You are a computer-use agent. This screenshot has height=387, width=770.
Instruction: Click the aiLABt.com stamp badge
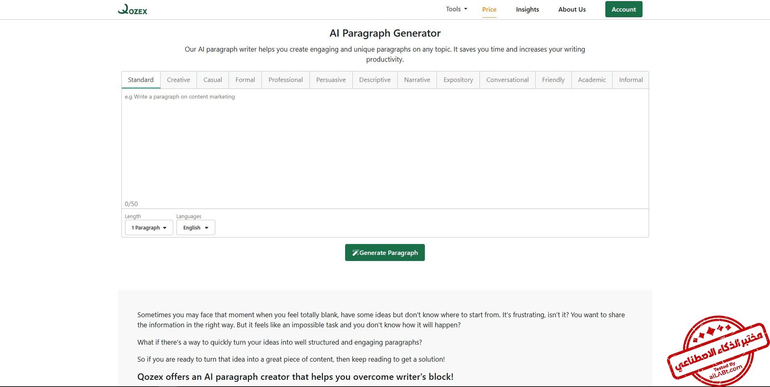pos(718,350)
